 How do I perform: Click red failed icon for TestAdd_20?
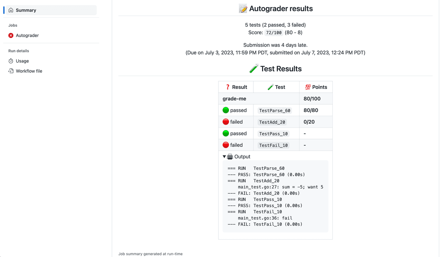226,122
